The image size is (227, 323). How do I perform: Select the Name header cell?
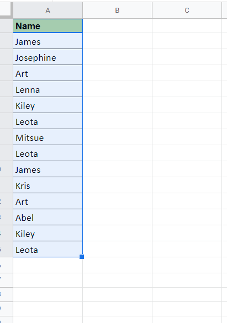48,26
